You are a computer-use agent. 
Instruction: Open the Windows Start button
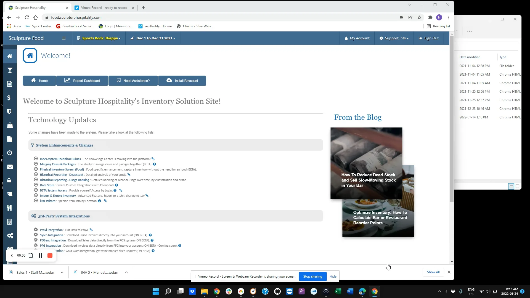click(x=156, y=291)
